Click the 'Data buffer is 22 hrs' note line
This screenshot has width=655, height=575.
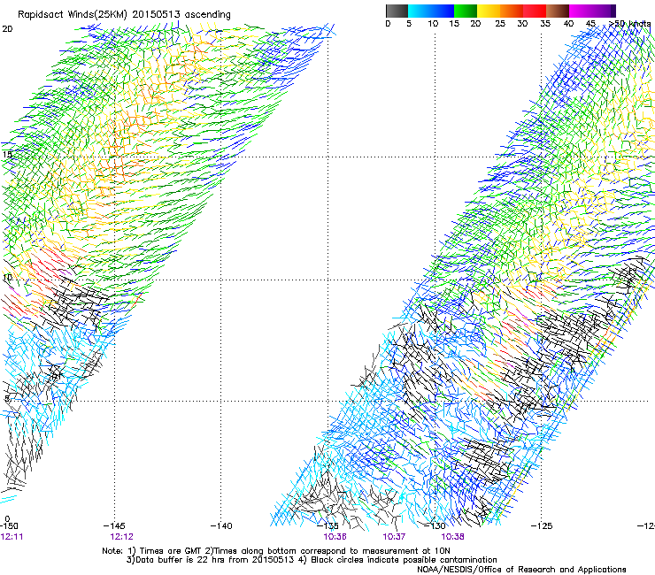[312, 560]
